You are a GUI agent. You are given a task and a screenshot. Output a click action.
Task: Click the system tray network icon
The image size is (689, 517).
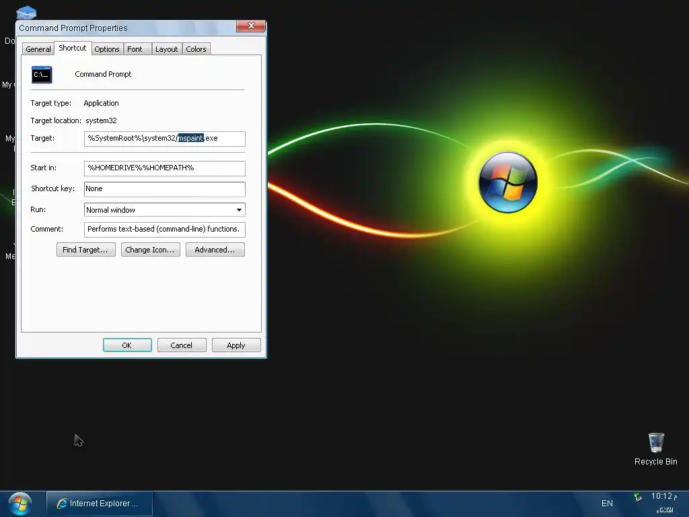point(638,497)
